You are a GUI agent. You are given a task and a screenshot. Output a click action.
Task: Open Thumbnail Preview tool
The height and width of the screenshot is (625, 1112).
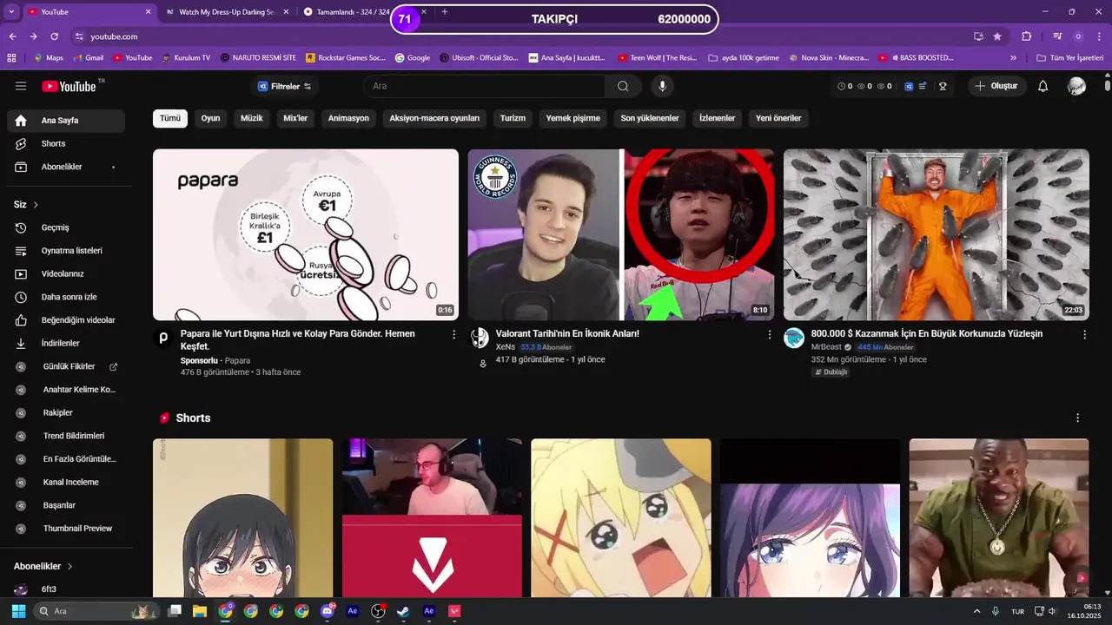pyautogui.click(x=66, y=529)
